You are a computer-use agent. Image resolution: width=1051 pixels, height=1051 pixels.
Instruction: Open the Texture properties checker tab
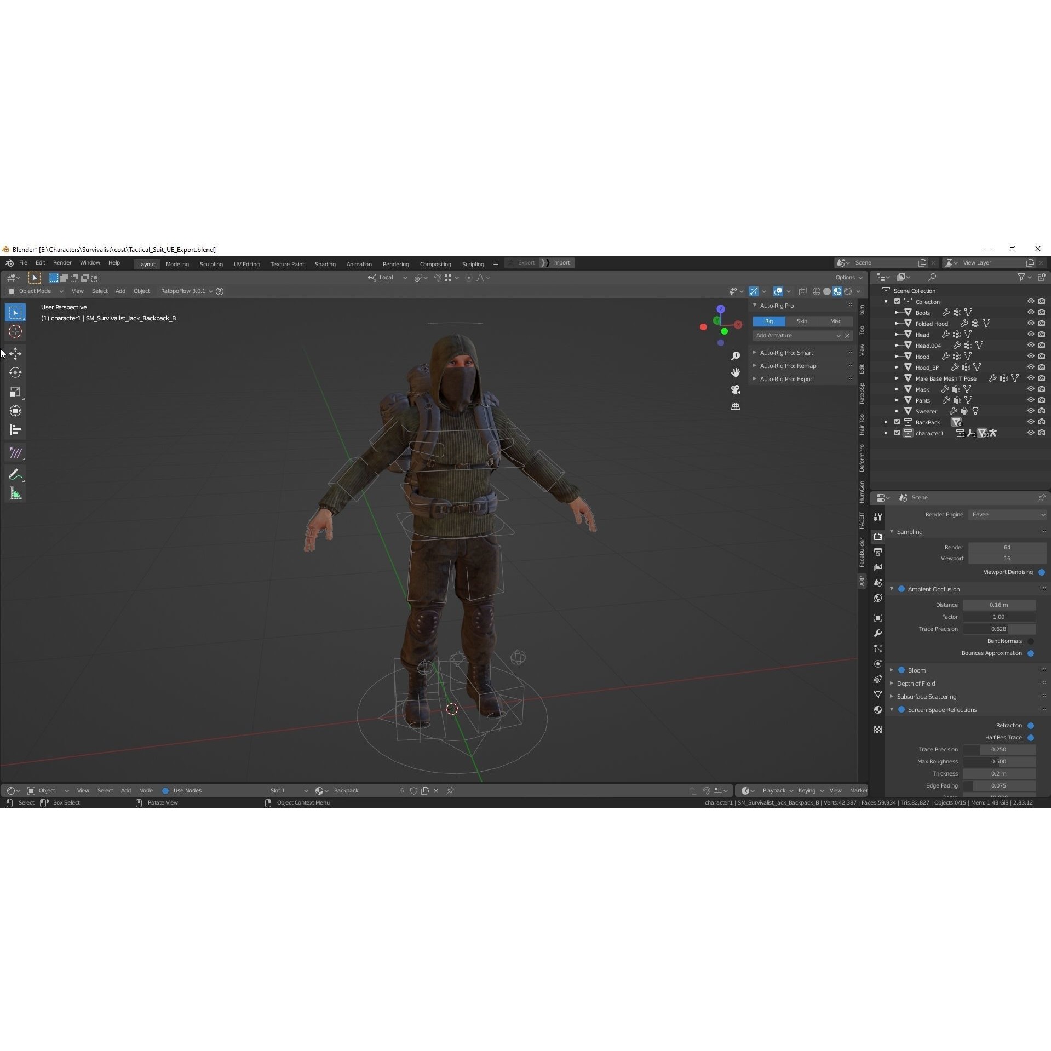coord(878,730)
